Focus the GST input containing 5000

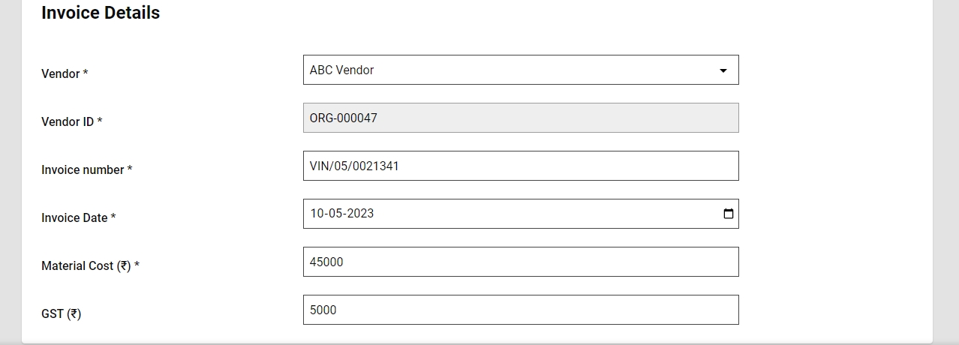pyautogui.click(x=520, y=310)
